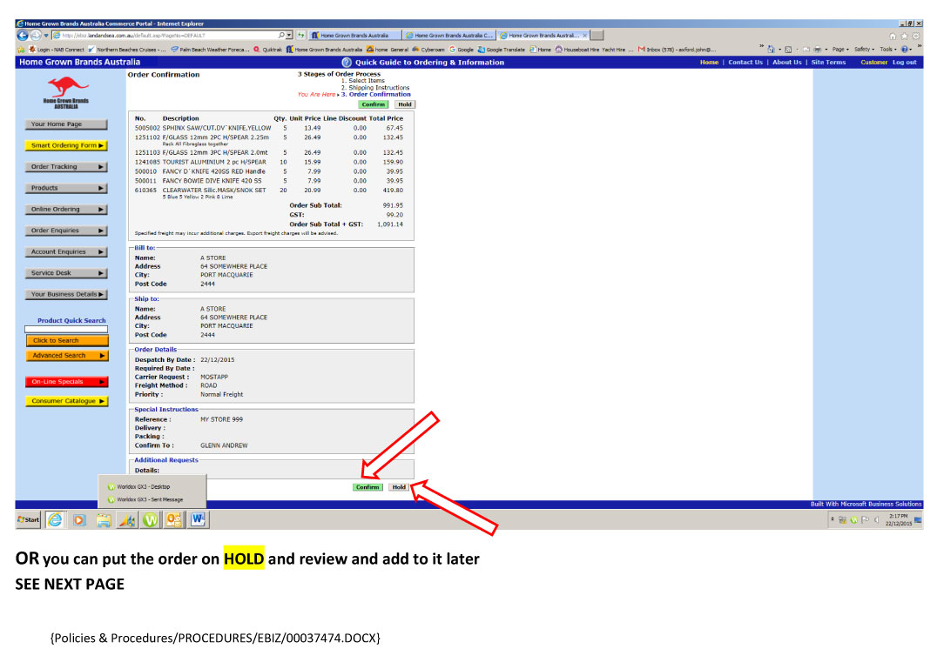
Task: Click the Windows Start button
Action: pos(28,519)
